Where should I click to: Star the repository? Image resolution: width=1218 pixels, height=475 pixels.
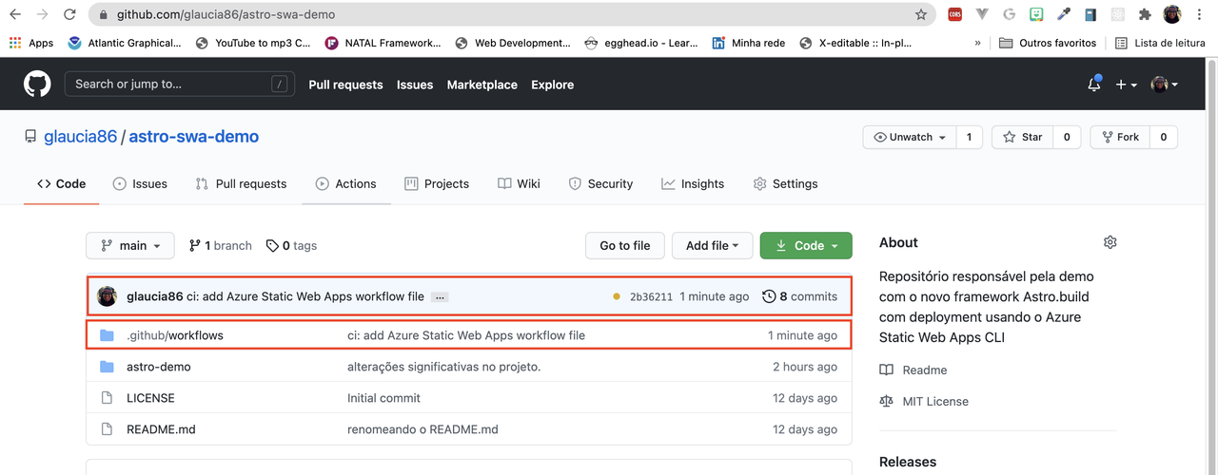pos(1022,137)
